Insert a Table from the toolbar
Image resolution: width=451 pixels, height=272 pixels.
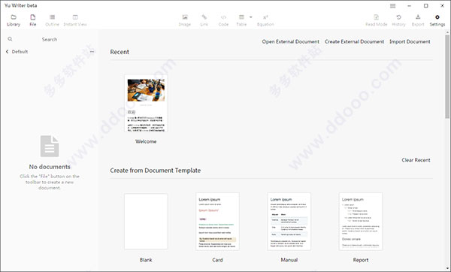pyautogui.click(x=241, y=20)
